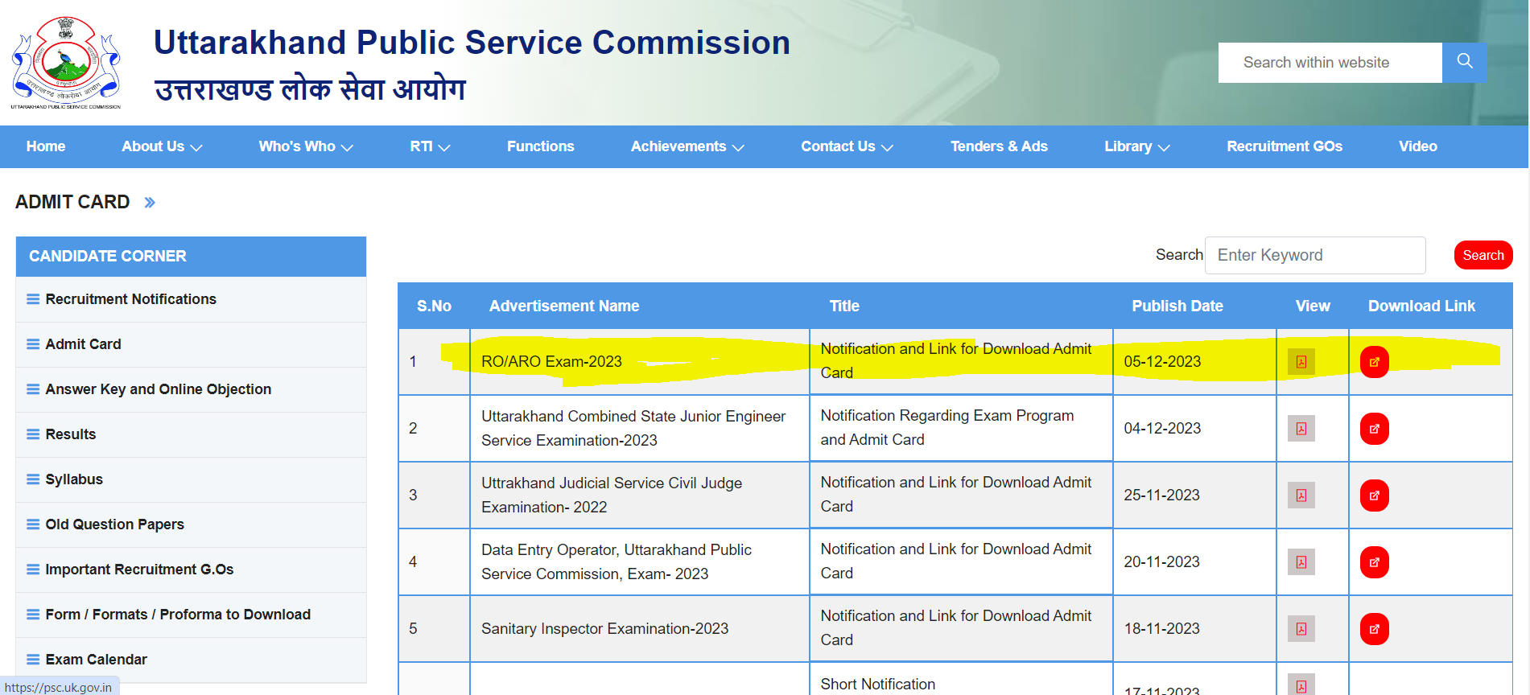This screenshot has width=1530, height=695.
Task: Click the Enter Keyword search field
Action: click(x=1315, y=255)
